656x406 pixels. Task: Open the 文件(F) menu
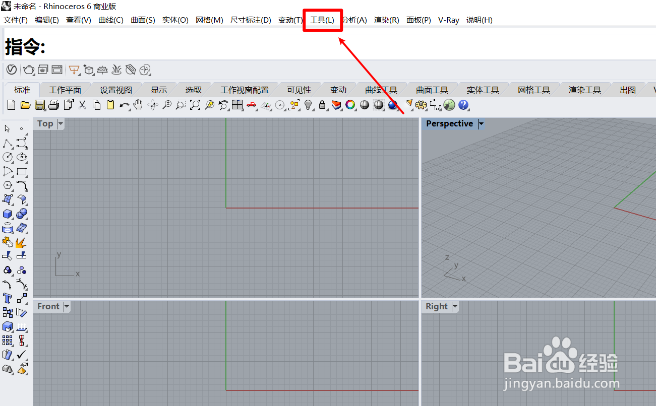pyautogui.click(x=16, y=20)
